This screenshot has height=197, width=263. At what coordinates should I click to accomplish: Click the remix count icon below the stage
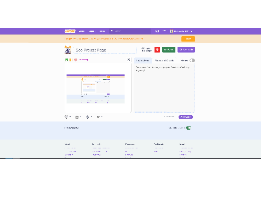[x=88, y=117]
